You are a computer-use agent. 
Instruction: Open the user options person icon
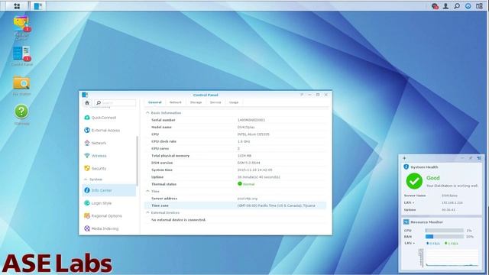point(446,6)
